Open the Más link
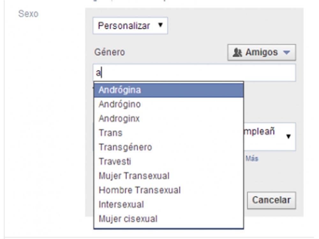 pos(252,158)
